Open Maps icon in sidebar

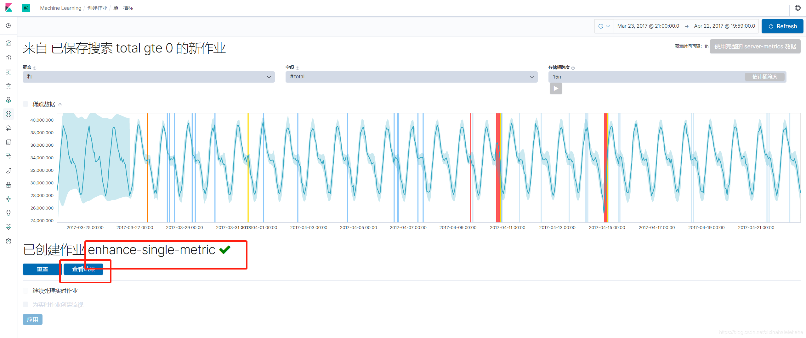click(9, 100)
